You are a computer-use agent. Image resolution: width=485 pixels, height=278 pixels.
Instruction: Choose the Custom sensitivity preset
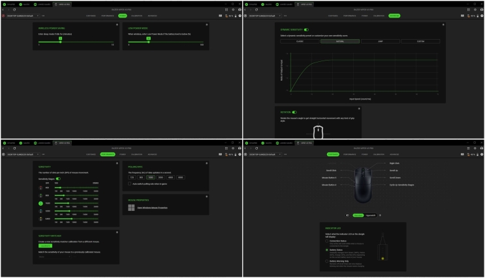[x=420, y=42]
